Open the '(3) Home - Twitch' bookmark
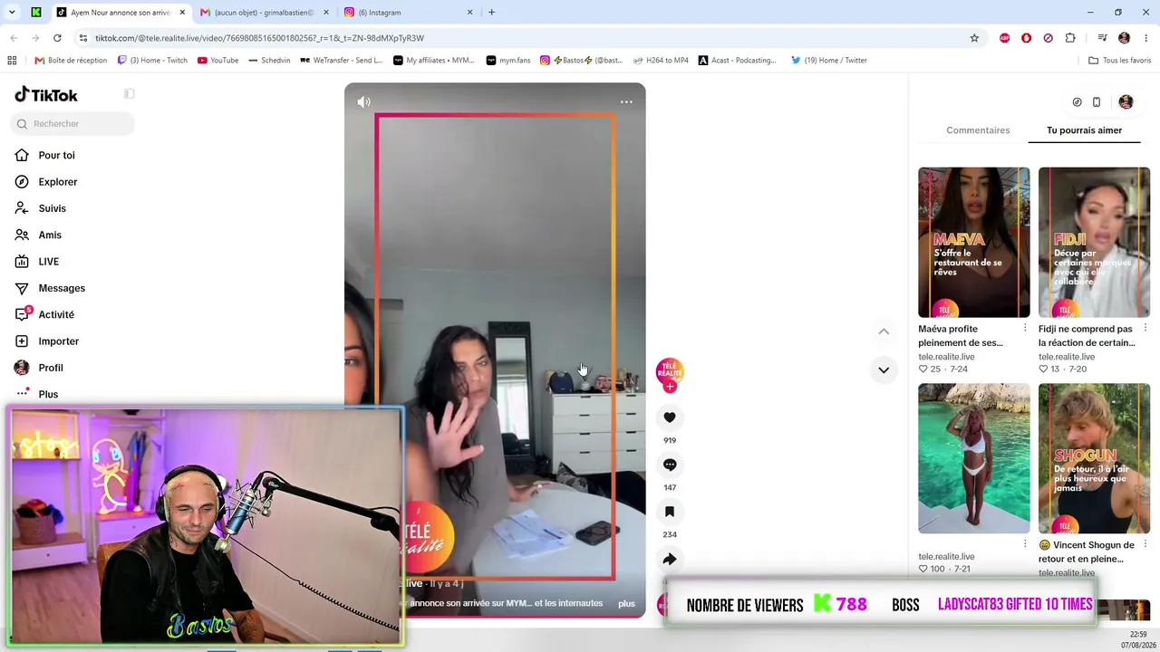Image resolution: width=1160 pixels, height=652 pixels. [152, 61]
